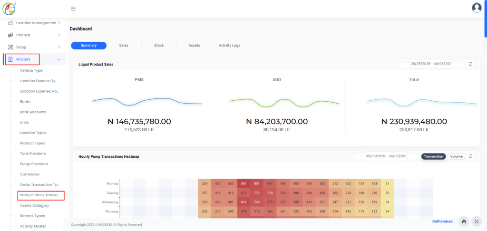
Task: Click the fuel pump app logo
Action: pos(10,8)
